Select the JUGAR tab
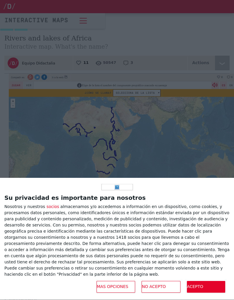The image size is (234, 300). (16, 85)
